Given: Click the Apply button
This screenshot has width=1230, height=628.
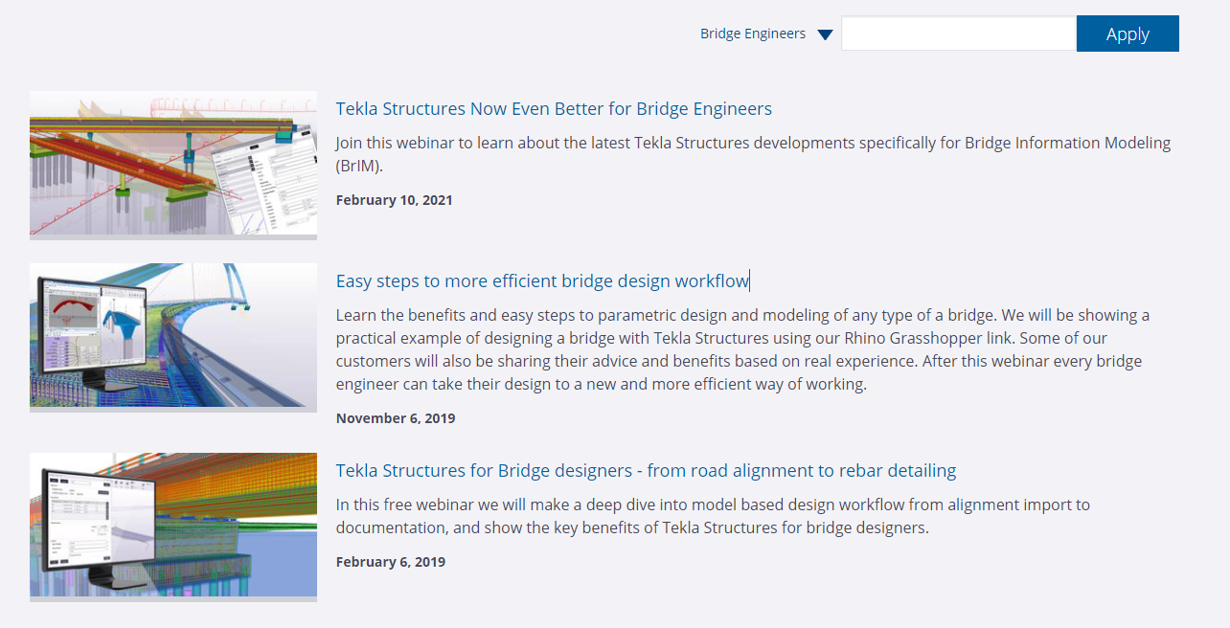Looking at the screenshot, I should (x=1127, y=34).
